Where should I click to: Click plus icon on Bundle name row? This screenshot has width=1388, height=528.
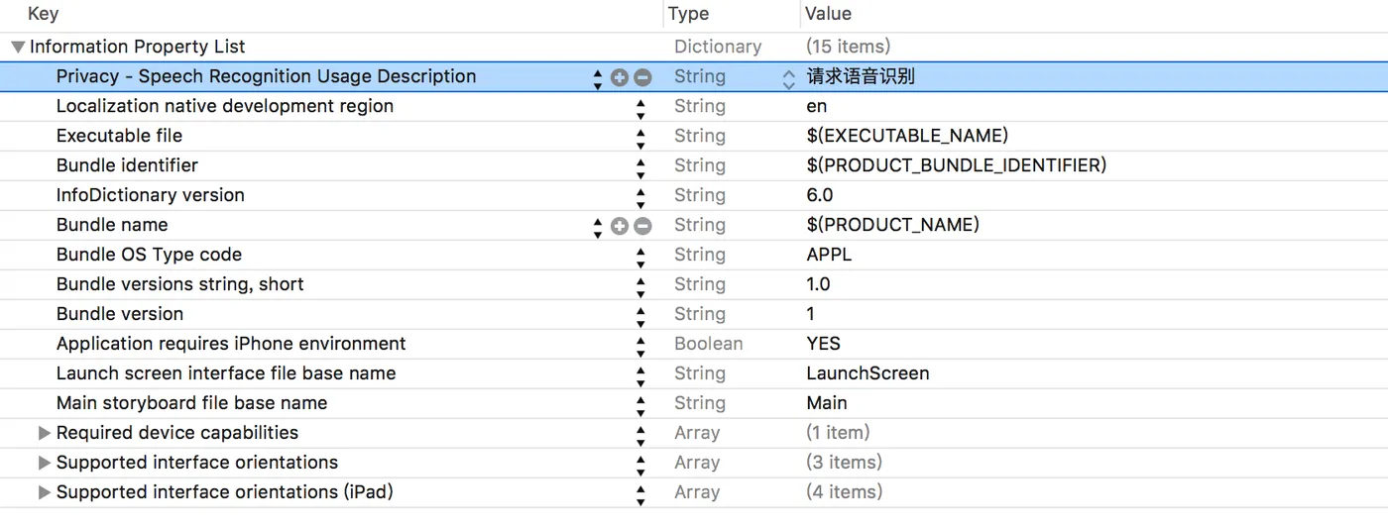(x=620, y=226)
